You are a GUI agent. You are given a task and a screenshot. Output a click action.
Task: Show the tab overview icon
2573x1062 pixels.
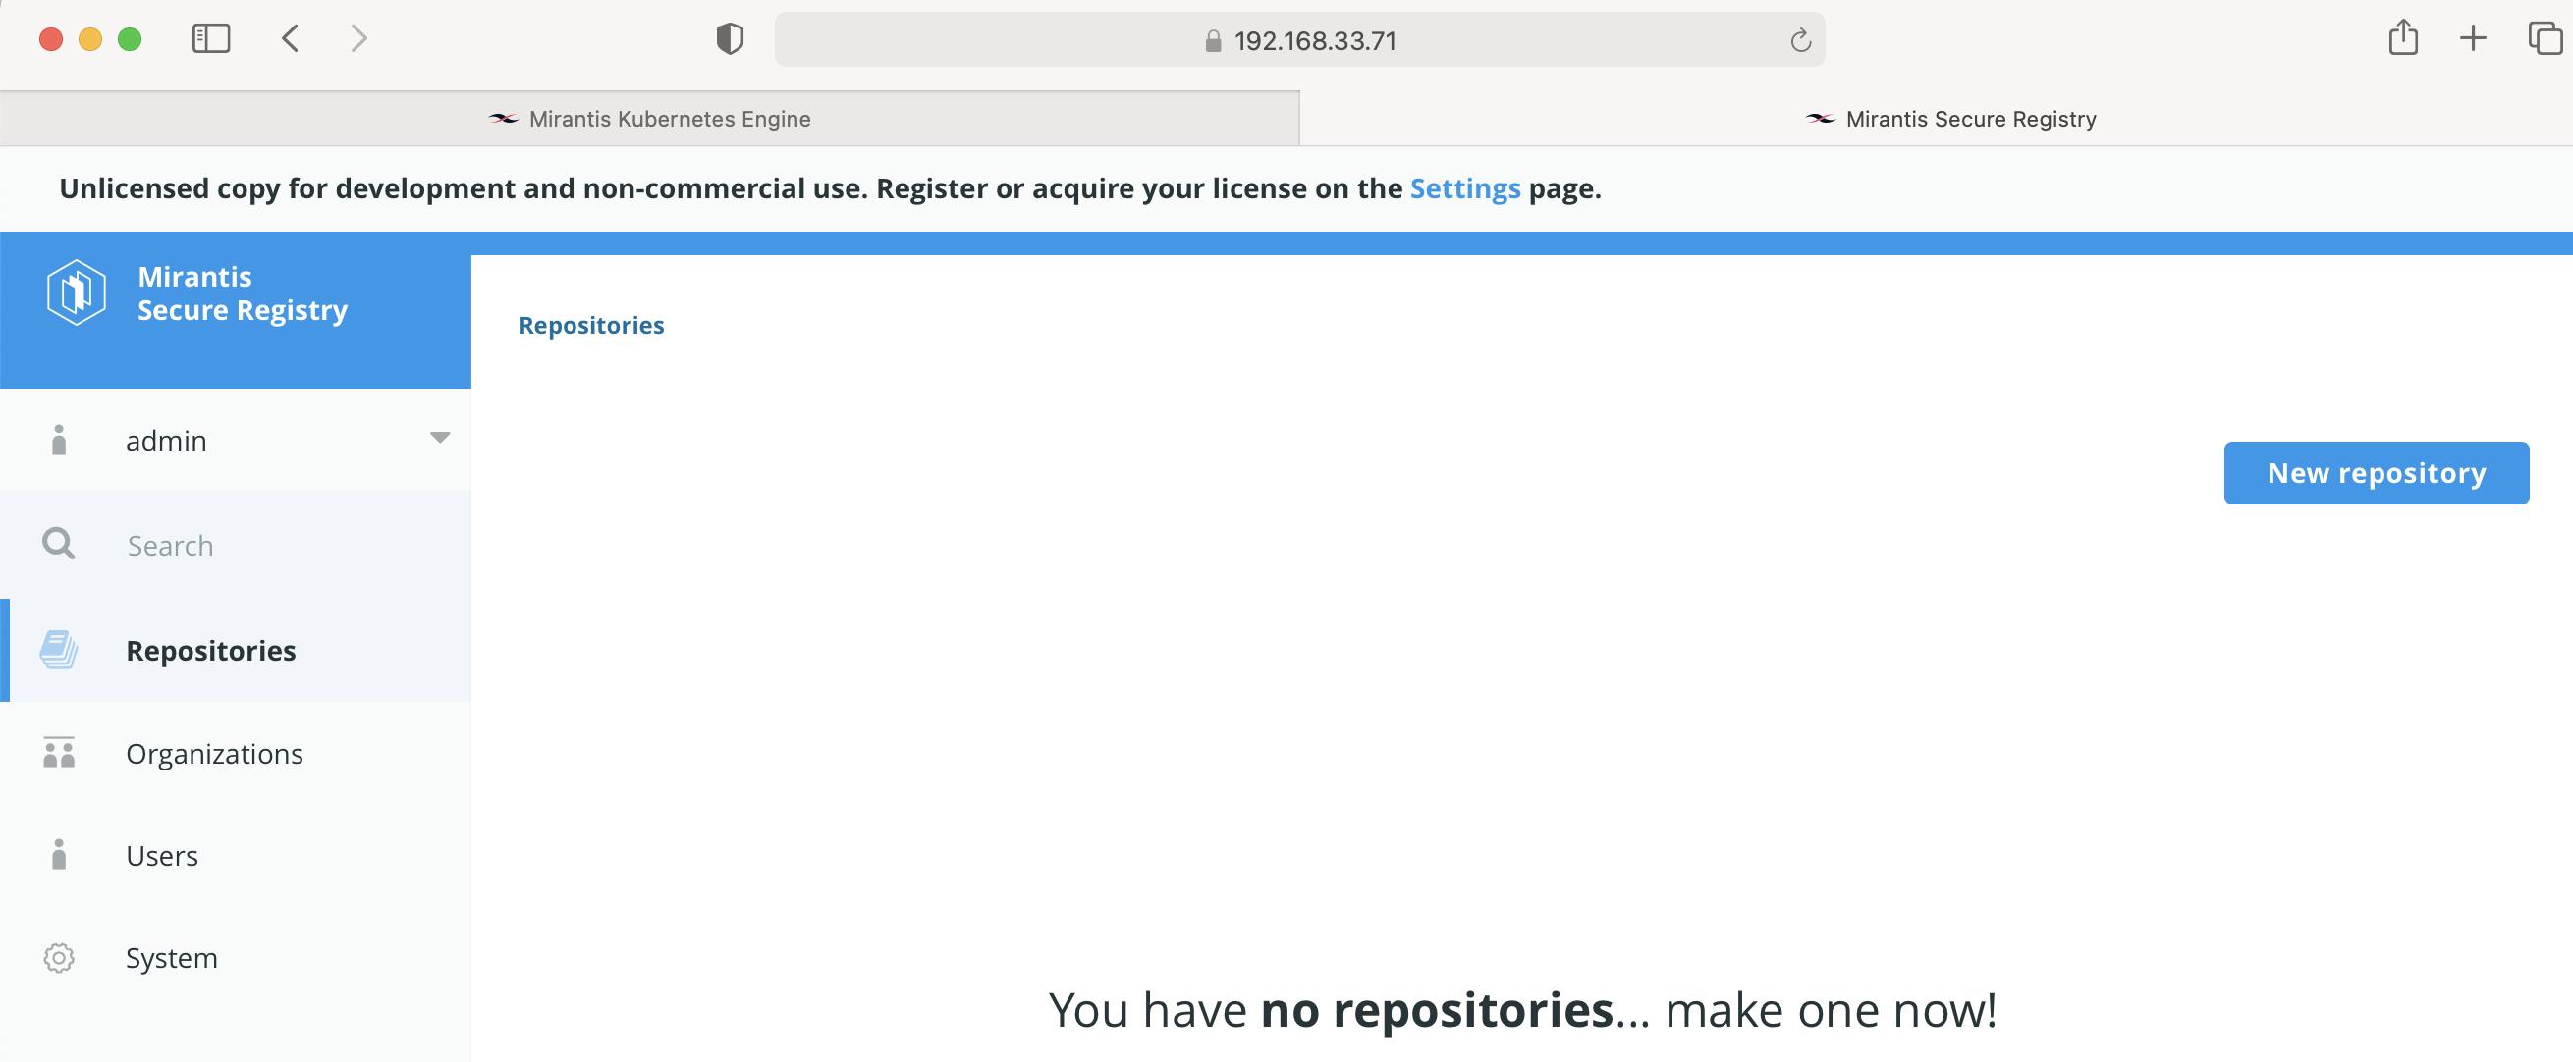point(2545,39)
